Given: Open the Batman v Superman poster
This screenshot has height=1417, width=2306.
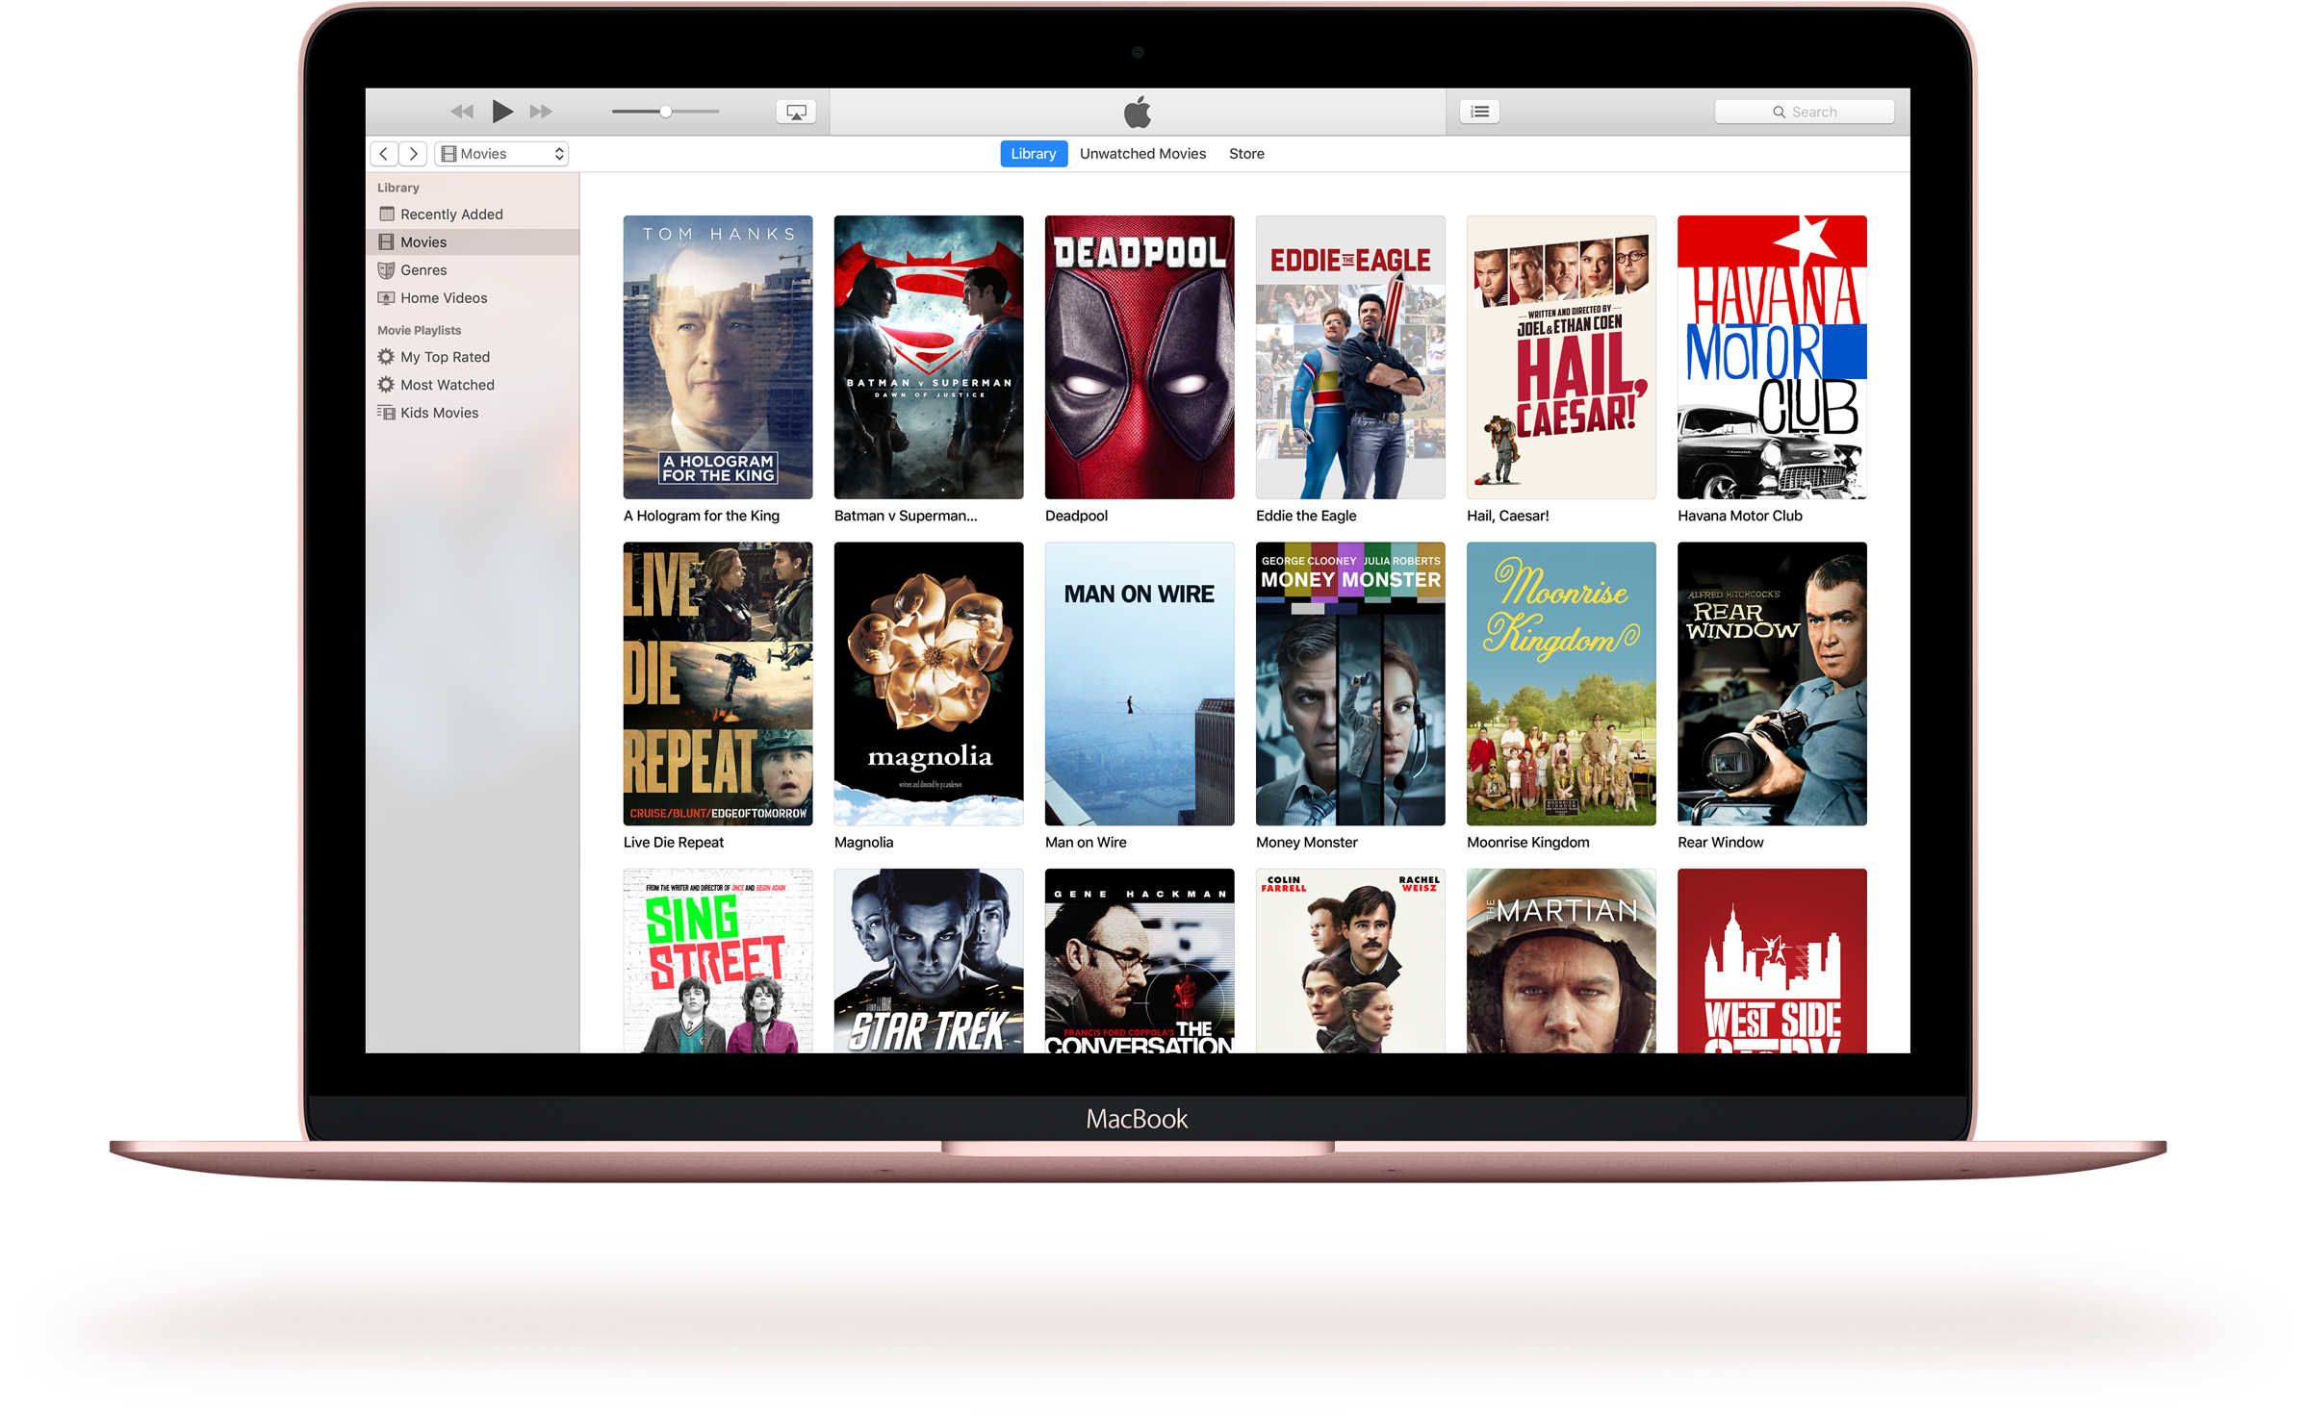Looking at the screenshot, I should [929, 357].
